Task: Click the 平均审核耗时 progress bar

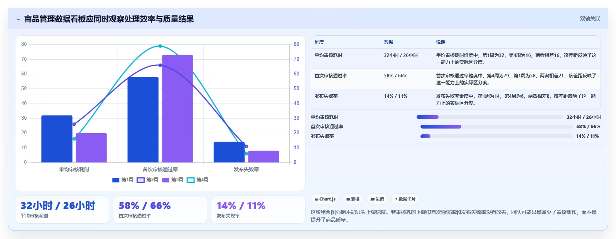Action: [x=490, y=117]
